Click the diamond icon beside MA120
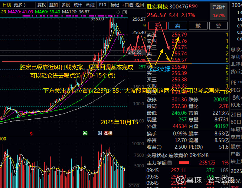242x188 pixels. point(118,12)
